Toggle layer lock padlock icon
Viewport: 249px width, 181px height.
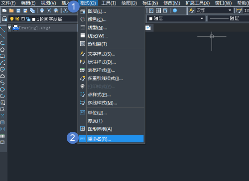point(28,19)
